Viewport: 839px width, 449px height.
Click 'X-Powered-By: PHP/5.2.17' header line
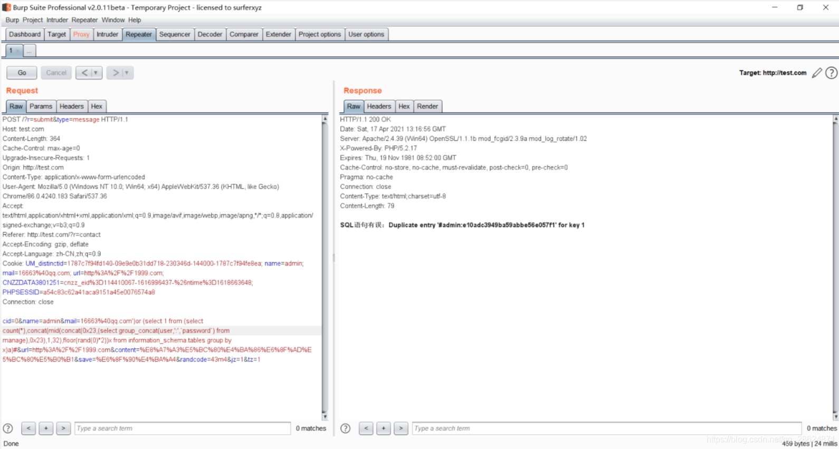click(378, 148)
